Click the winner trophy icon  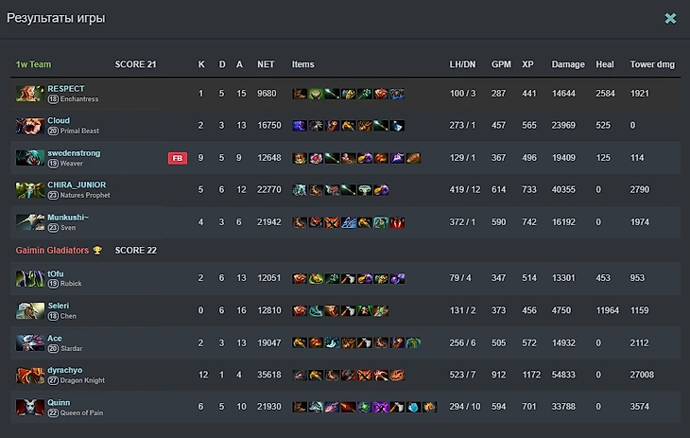97,251
